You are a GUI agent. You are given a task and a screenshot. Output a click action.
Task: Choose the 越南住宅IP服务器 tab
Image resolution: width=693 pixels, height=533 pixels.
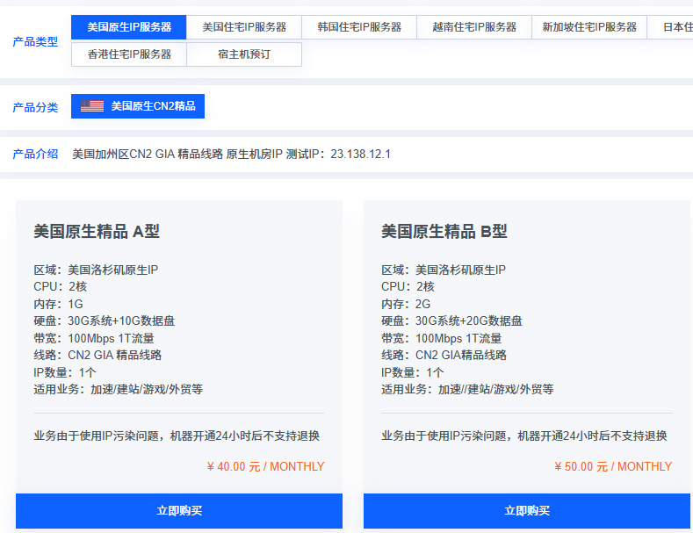click(474, 27)
